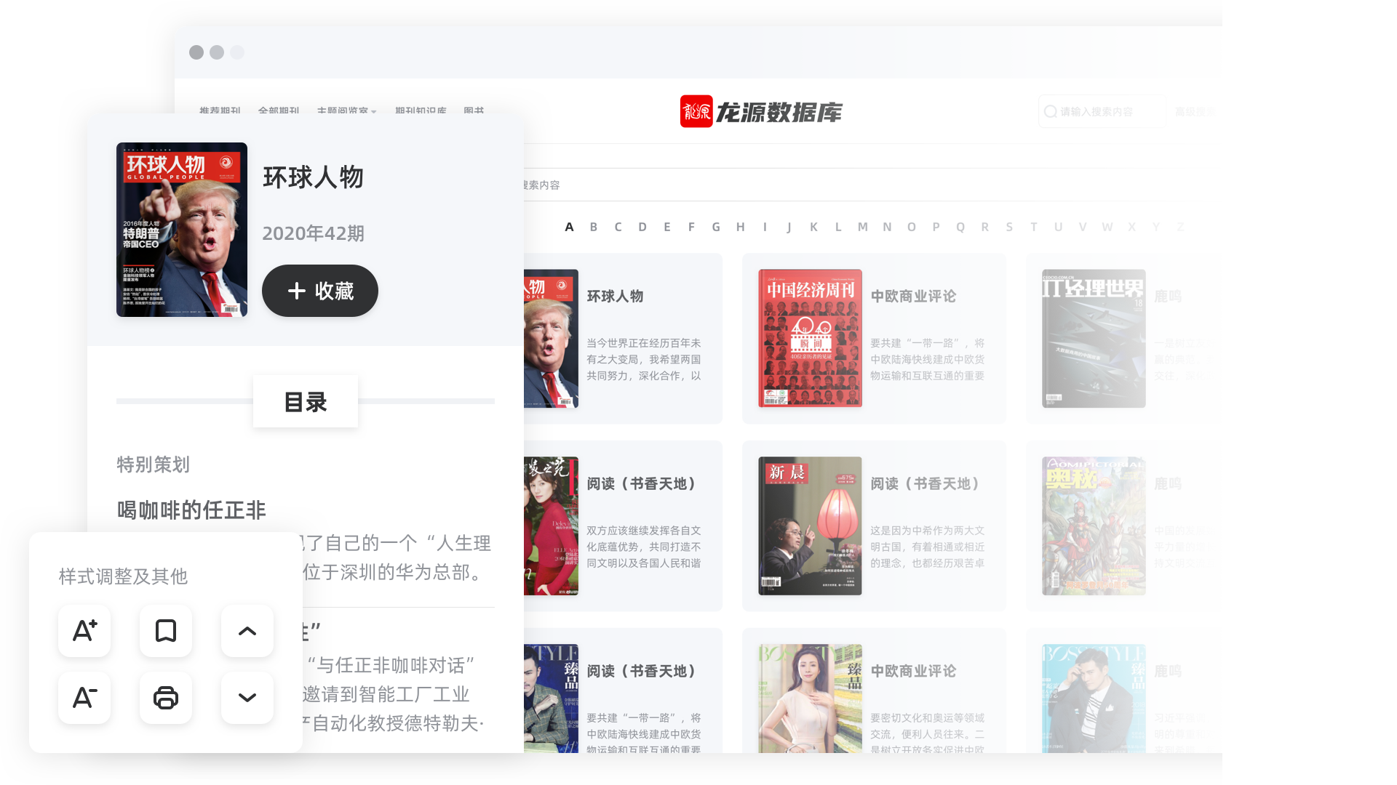Open the 主题阅览室 dropdown menu

click(346, 111)
